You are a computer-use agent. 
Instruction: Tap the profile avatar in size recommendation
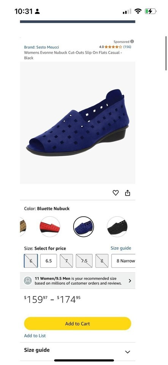point(28,281)
